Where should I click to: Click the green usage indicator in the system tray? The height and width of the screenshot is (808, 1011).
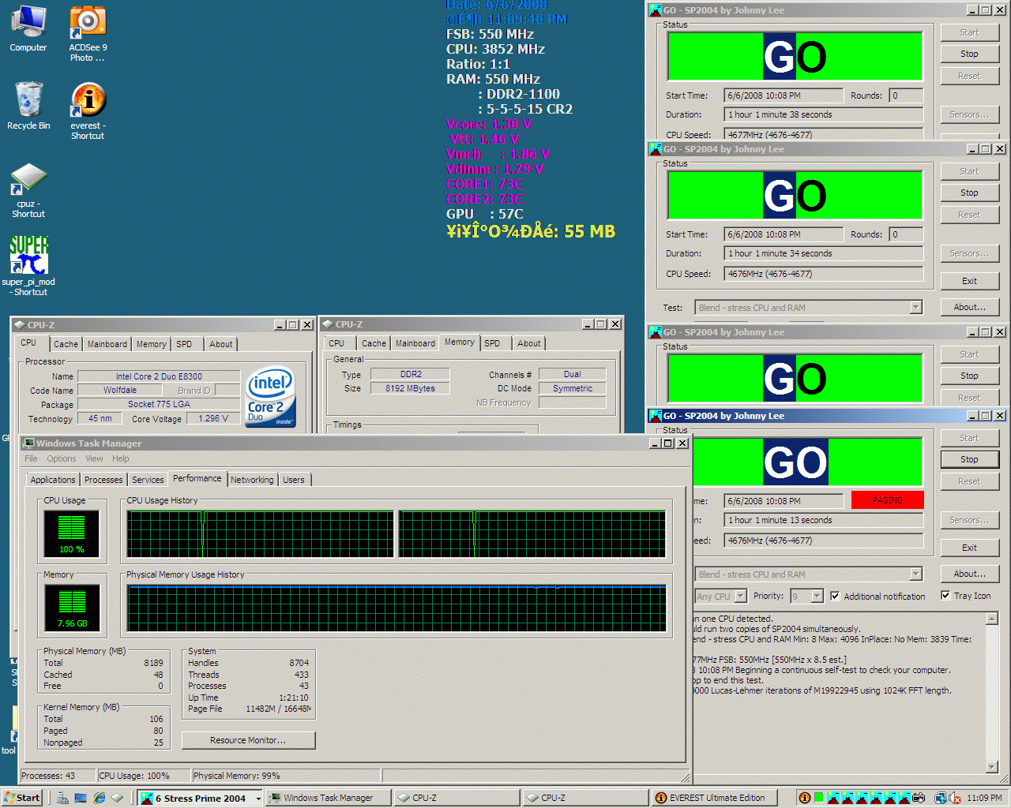tap(819, 798)
